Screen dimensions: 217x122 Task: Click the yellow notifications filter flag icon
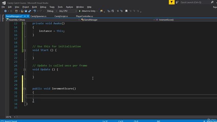pyautogui.click(x=172, y=2)
